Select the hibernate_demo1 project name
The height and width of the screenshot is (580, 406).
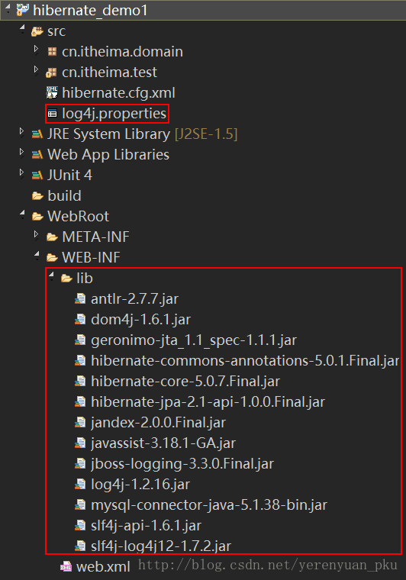pos(90,11)
